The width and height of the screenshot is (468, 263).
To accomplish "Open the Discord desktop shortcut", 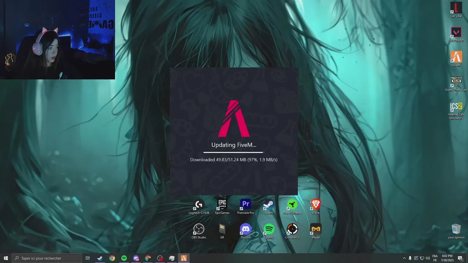I will [245, 231].
